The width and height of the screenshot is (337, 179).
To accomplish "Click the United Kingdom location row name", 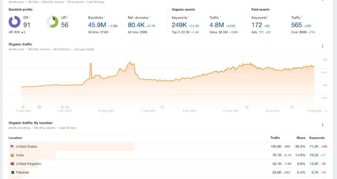I will (29, 163).
